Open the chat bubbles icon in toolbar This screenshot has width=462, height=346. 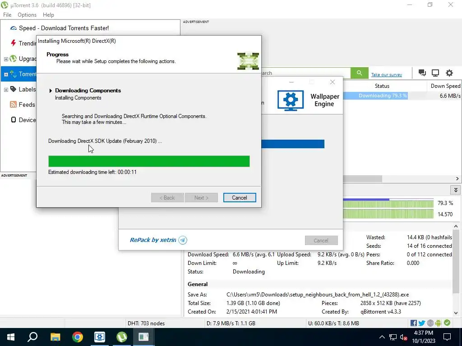point(422,73)
